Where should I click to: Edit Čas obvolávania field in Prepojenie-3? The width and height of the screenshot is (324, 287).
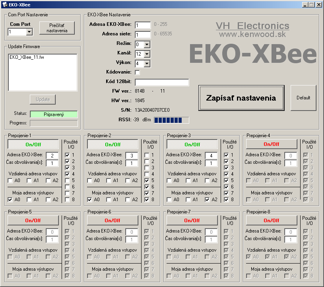click(x=211, y=163)
